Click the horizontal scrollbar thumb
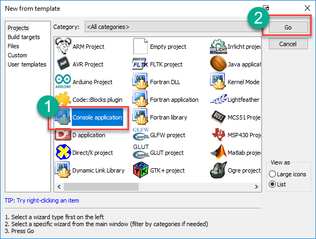 point(101,187)
